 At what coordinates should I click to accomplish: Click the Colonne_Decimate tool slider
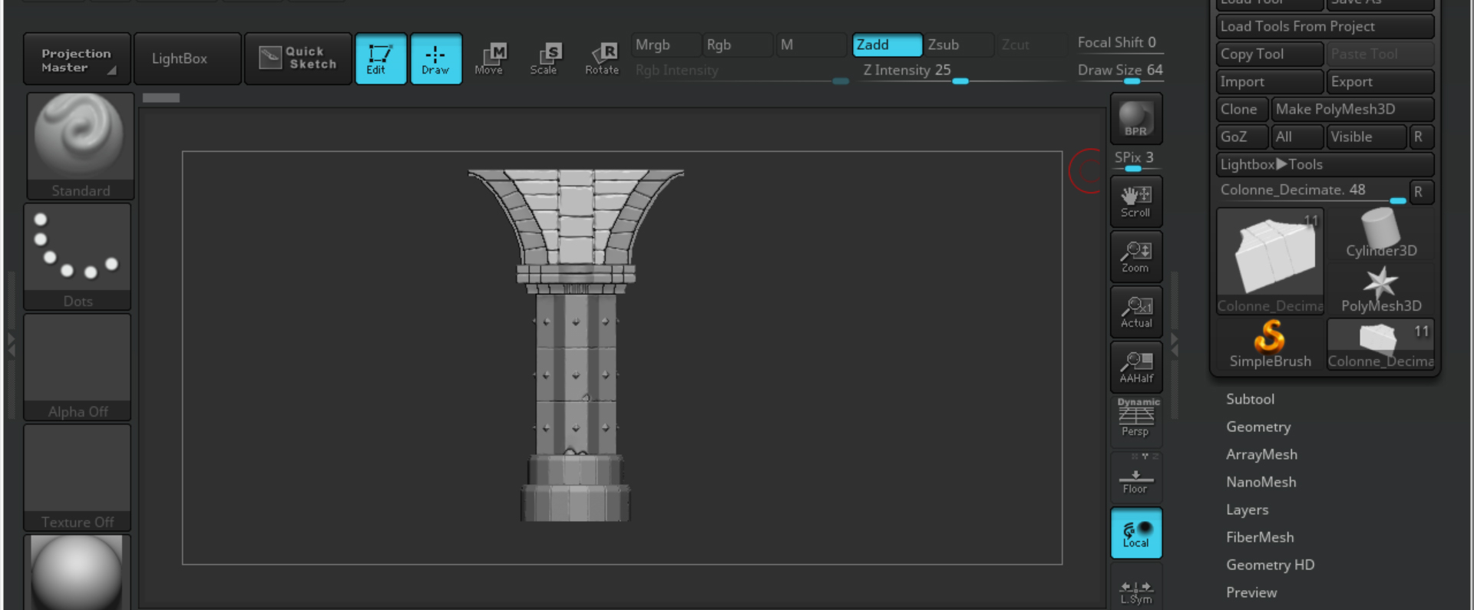click(1311, 191)
